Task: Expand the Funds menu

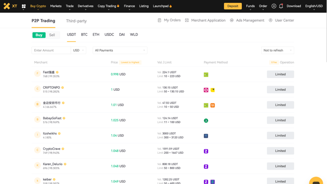Action: pos(250,6)
